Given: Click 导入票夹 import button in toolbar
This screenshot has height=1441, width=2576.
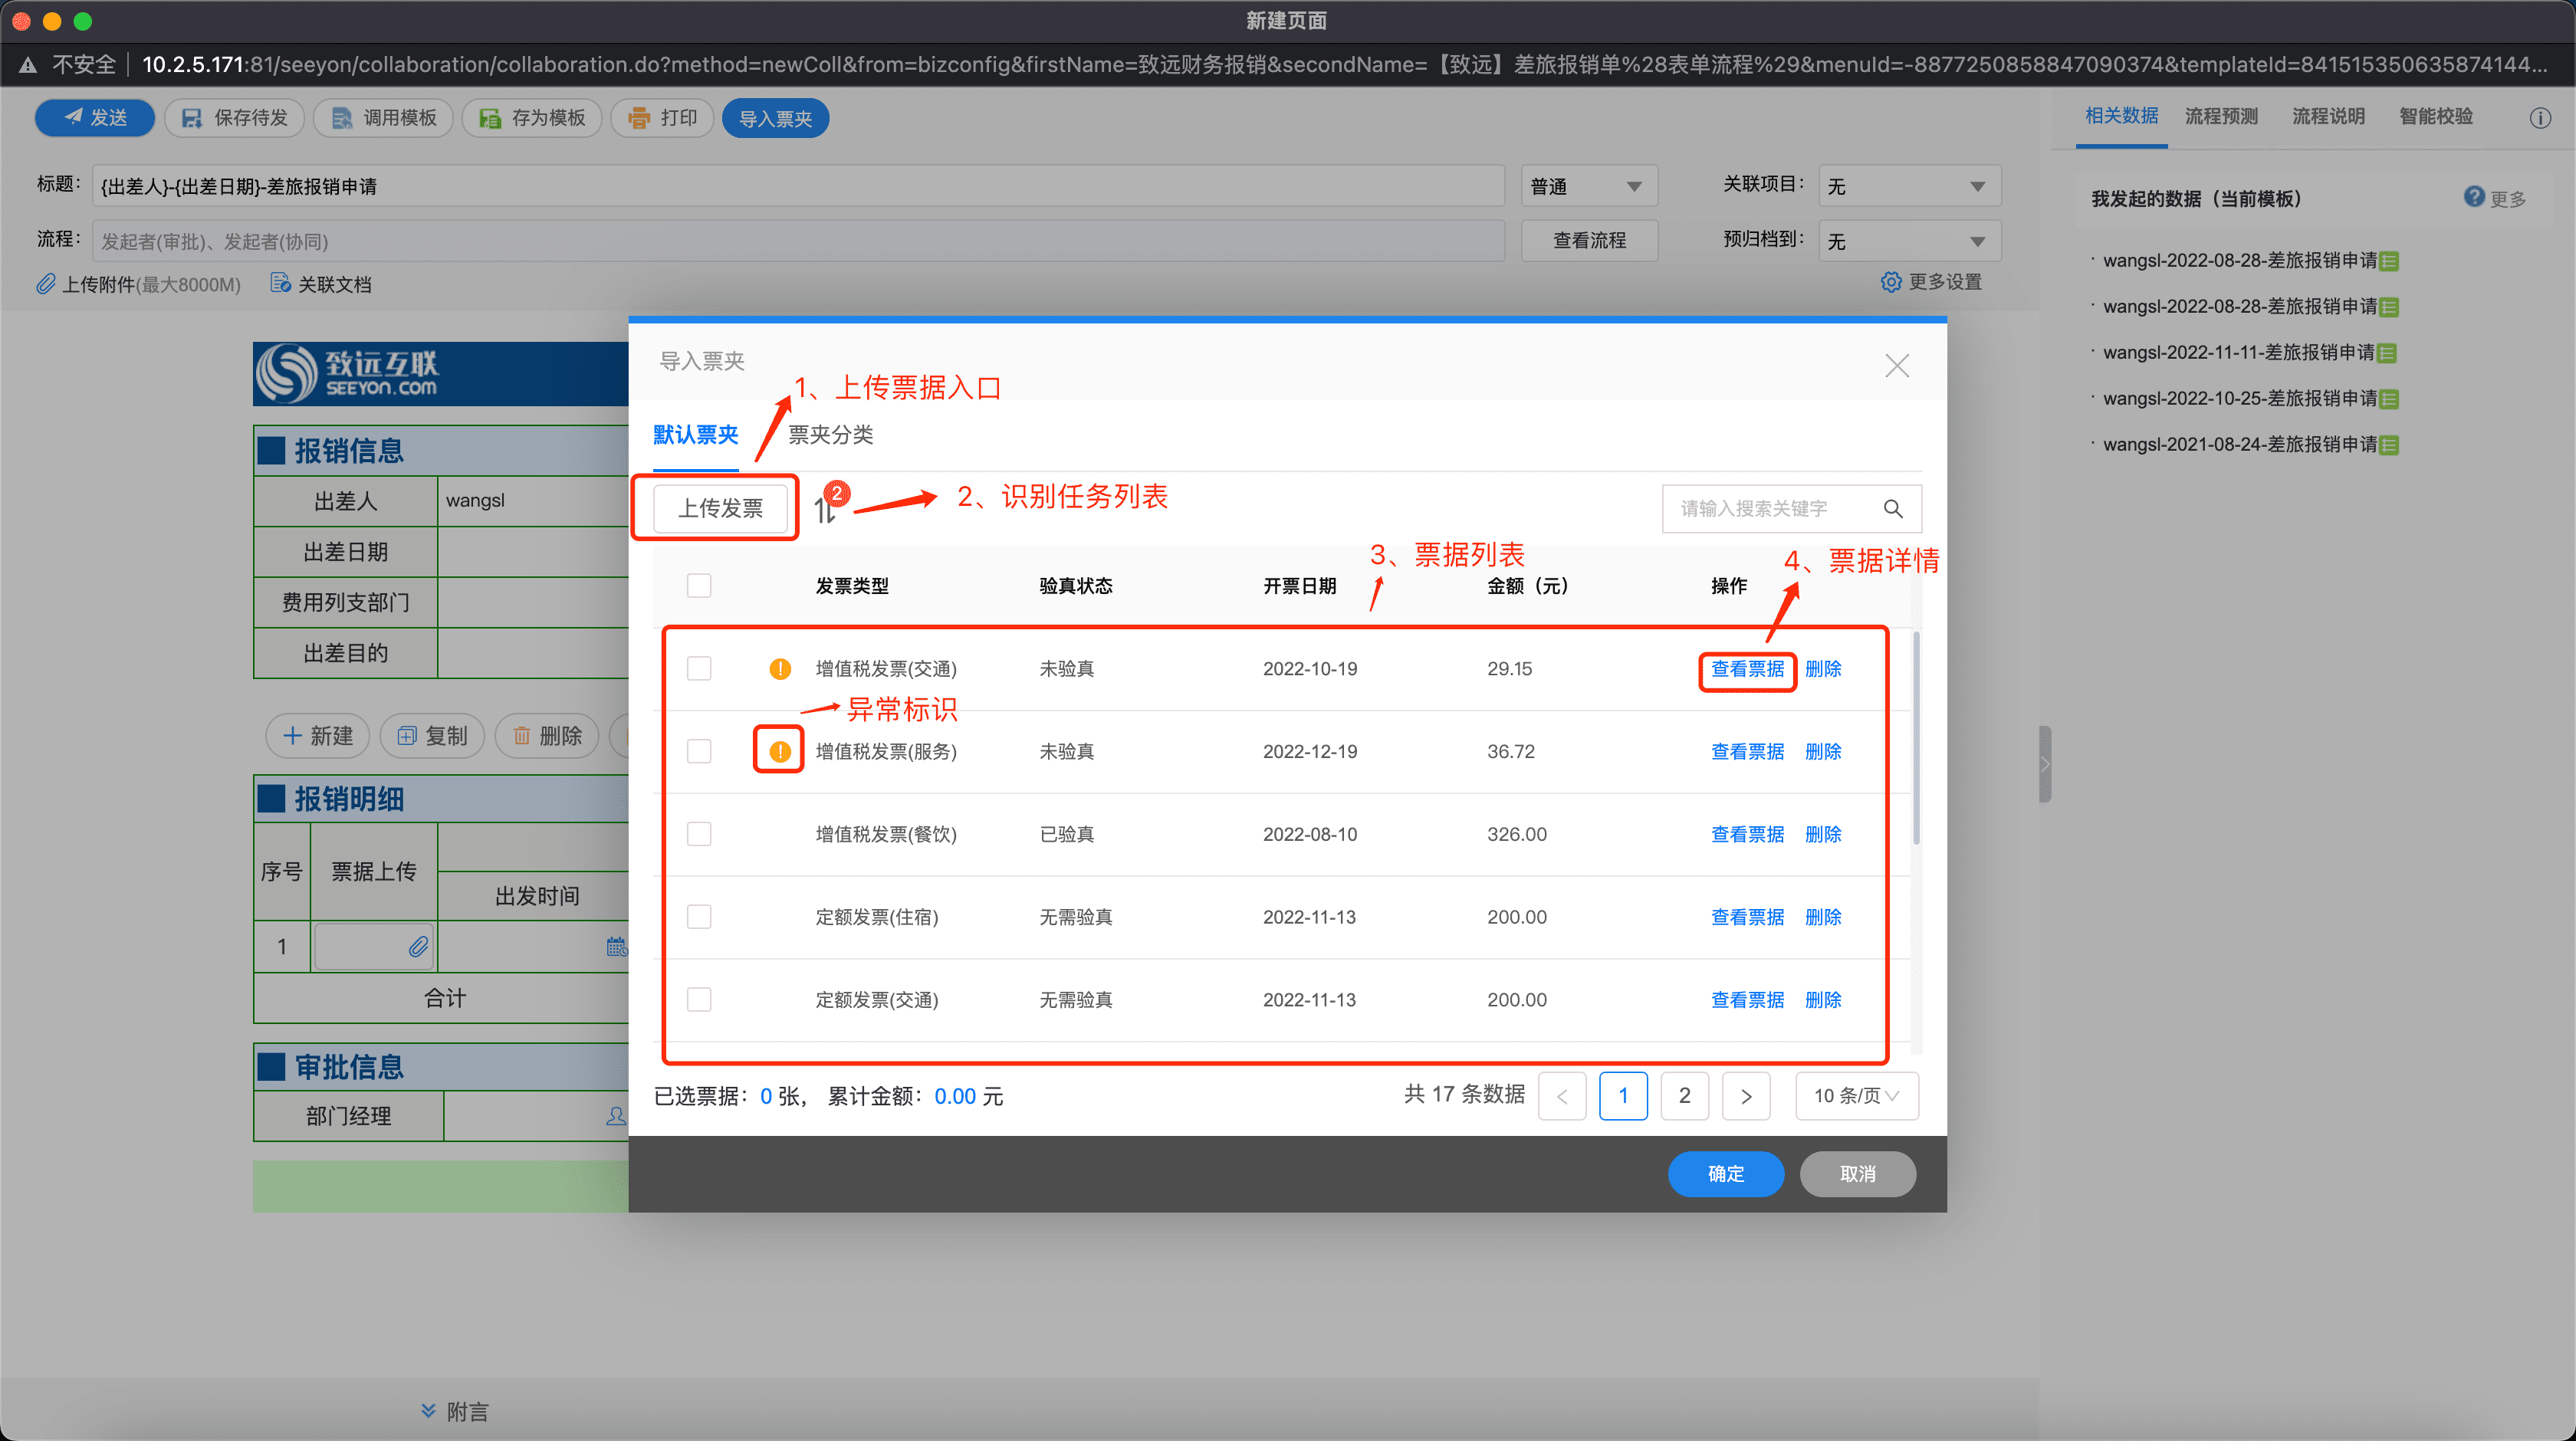Looking at the screenshot, I should tap(775, 118).
